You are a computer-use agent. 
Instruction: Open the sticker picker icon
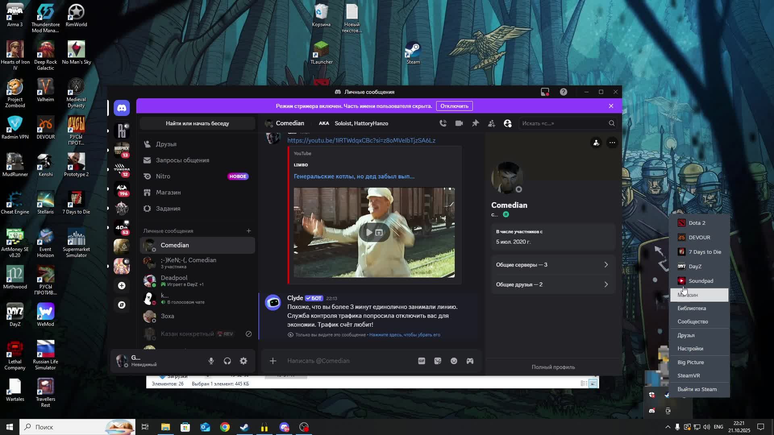[x=438, y=361]
